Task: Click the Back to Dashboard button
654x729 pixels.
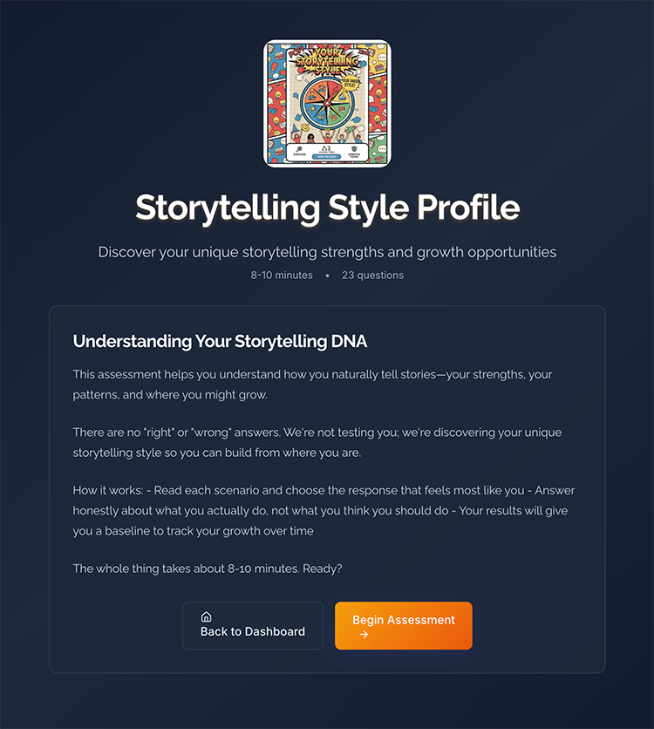Action: (x=253, y=625)
